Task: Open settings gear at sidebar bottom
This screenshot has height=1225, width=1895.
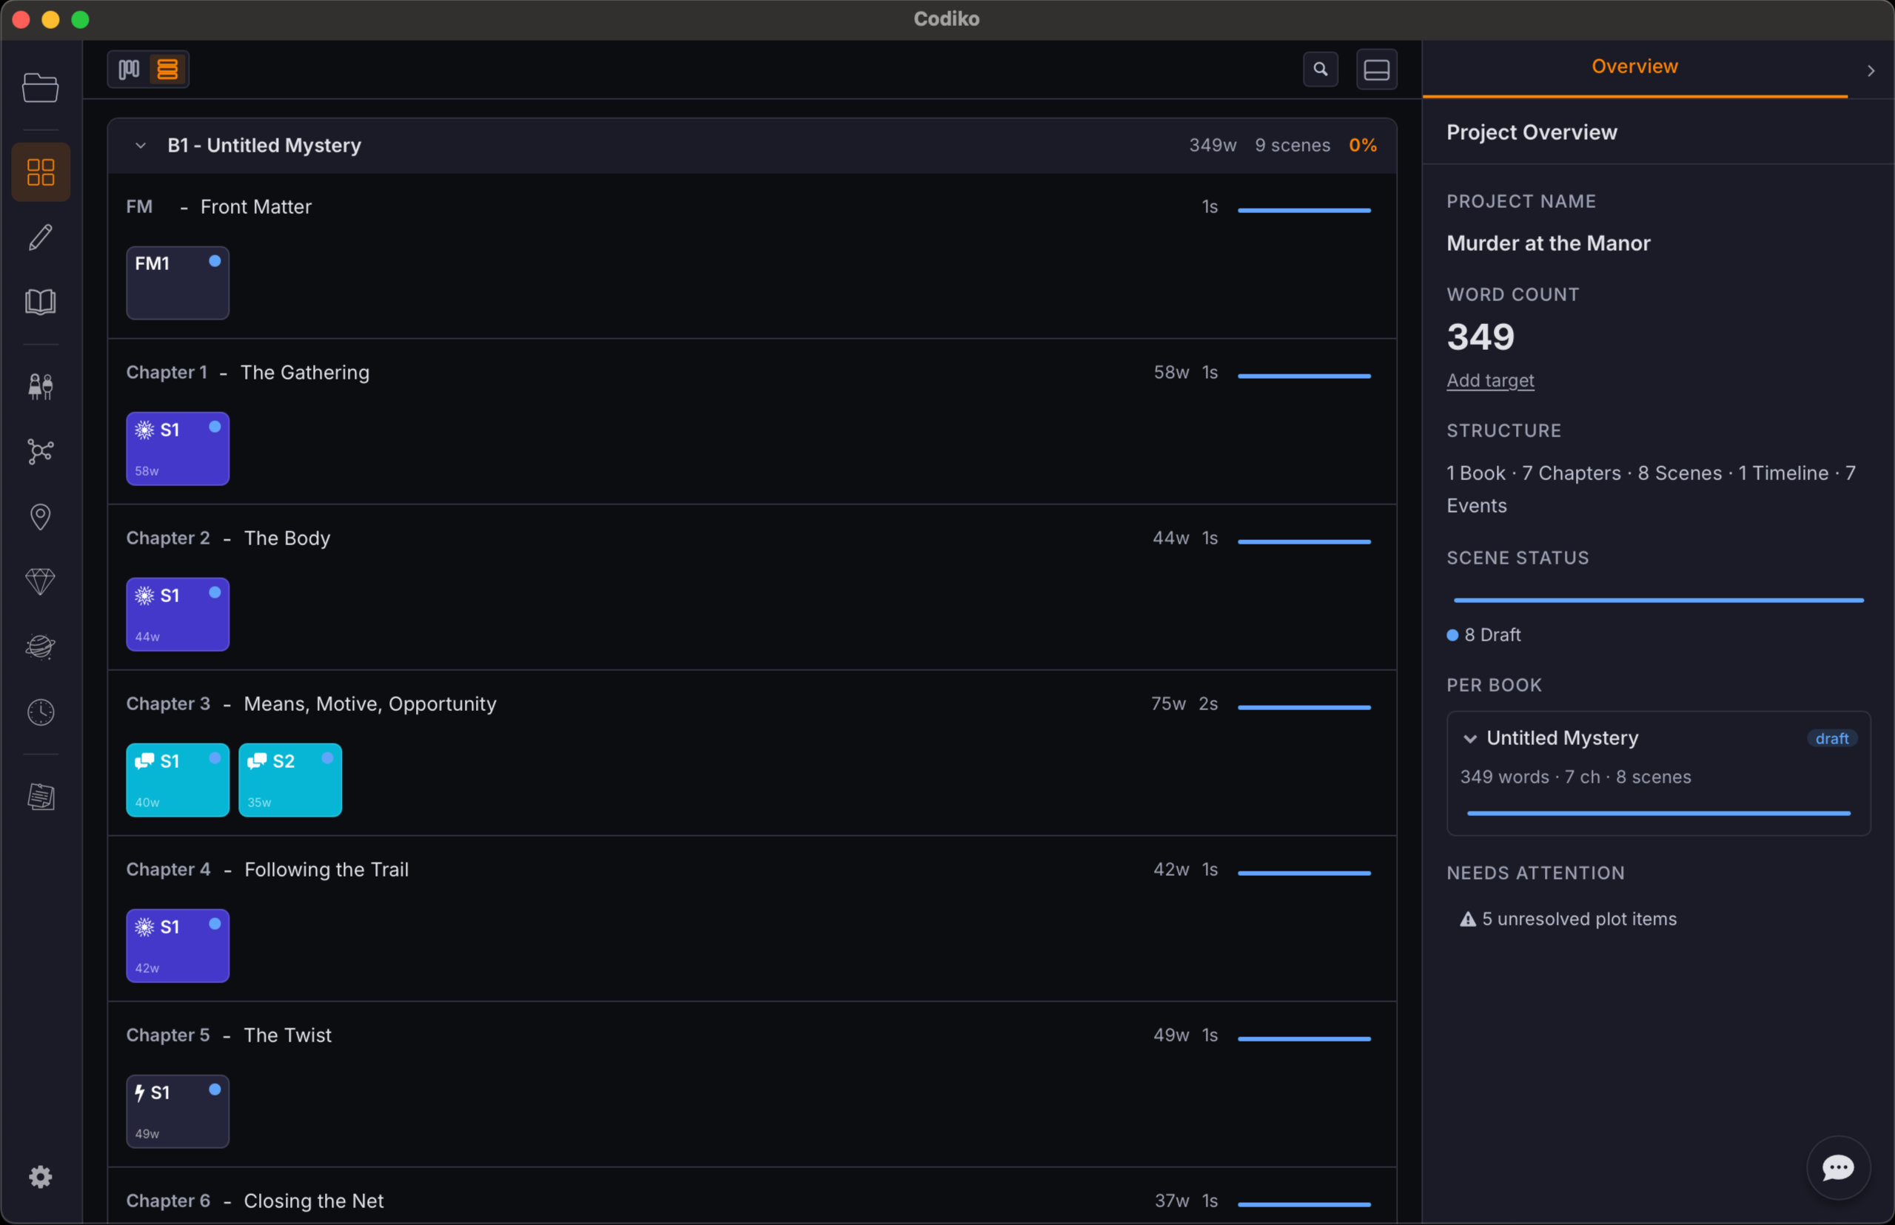Action: [41, 1176]
